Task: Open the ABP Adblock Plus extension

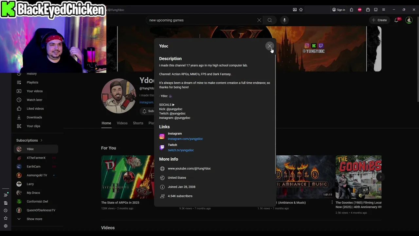Action: tap(360, 10)
